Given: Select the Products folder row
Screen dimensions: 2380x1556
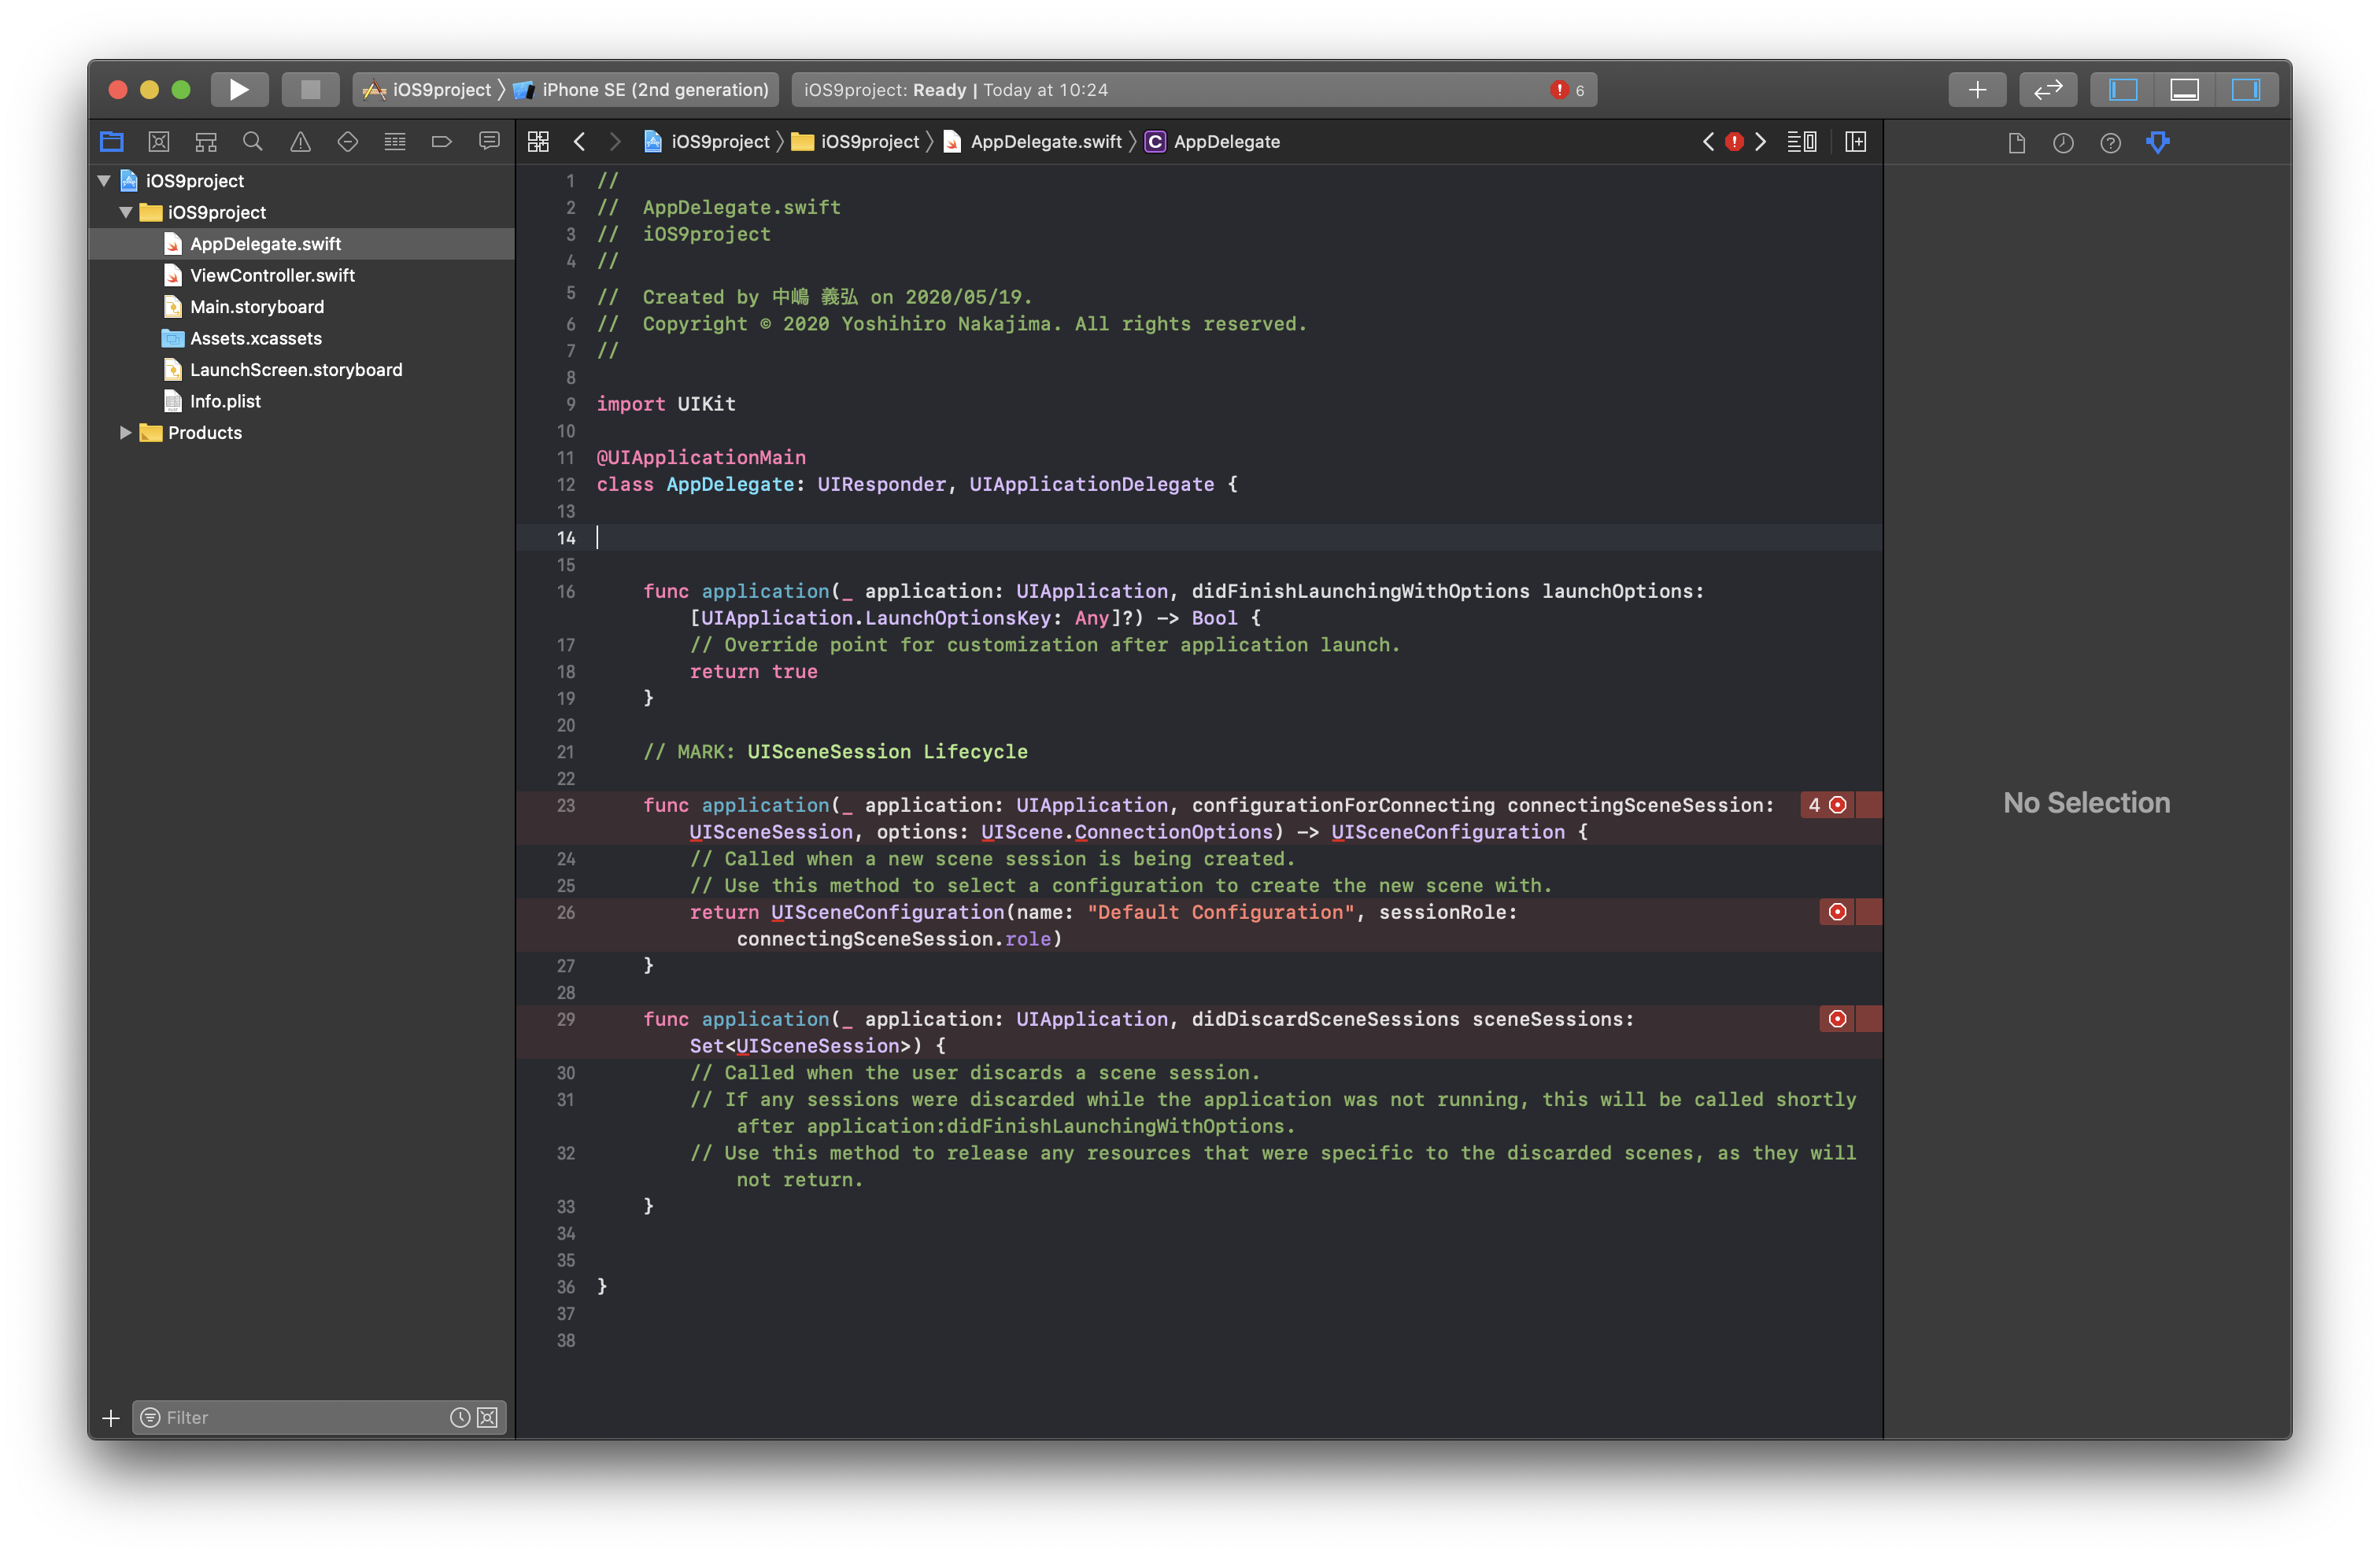Looking at the screenshot, I should [301, 433].
